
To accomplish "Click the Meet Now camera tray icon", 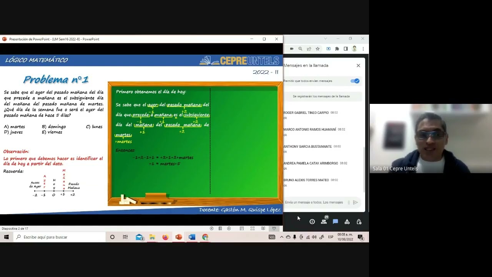I will click(301, 237).
